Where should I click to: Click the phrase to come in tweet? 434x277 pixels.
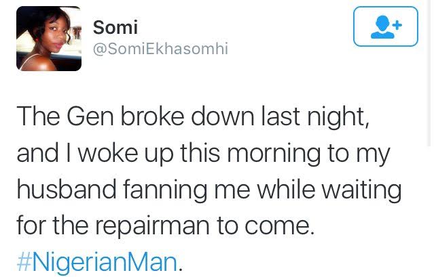point(265,226)
